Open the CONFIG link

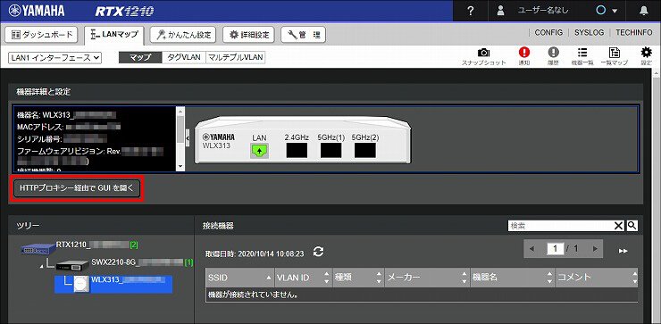(x=548, y=32)
